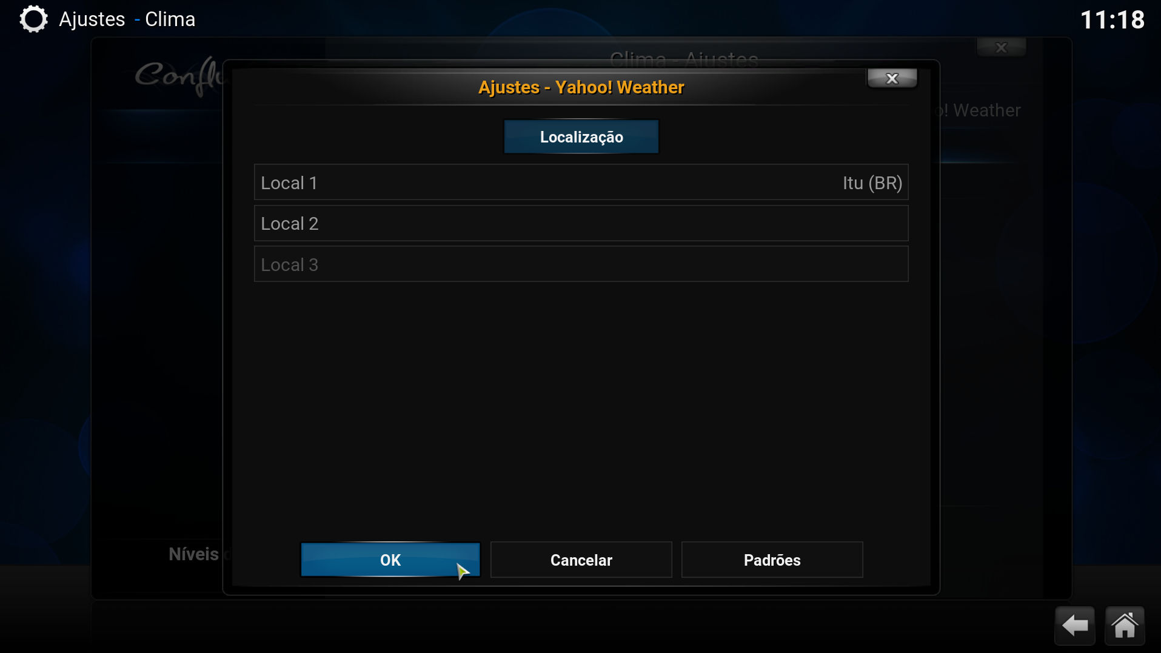Confirm settings with the OK button
This screenshot has width=1161, height=653.
coord(390,560)
